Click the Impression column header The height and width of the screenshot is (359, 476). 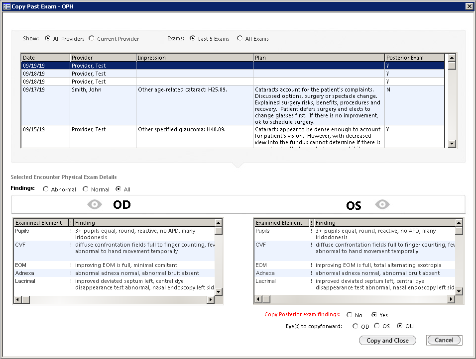(x=195, y=58)
